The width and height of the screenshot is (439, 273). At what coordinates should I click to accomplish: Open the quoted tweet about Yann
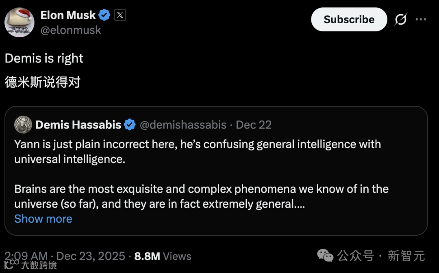click(215, 174)
